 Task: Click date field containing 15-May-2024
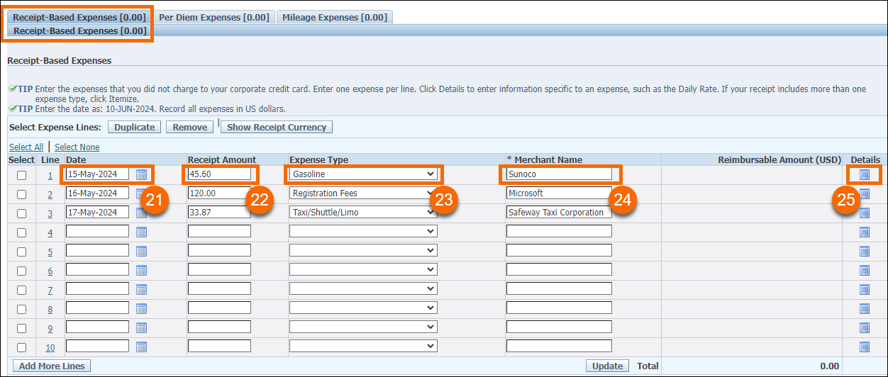point(97,174)
